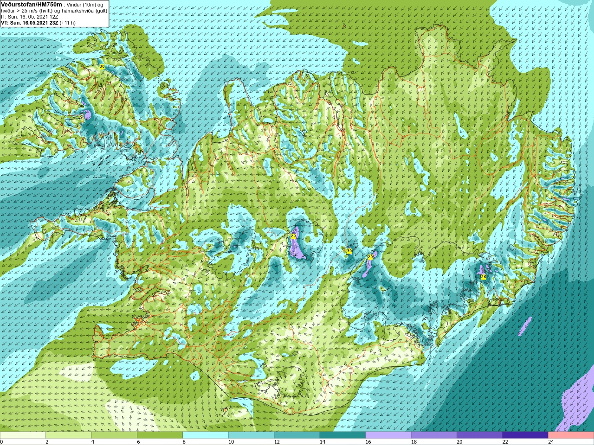Select the 20–22 m/s violet legend swatch

(x=480, y=435)
